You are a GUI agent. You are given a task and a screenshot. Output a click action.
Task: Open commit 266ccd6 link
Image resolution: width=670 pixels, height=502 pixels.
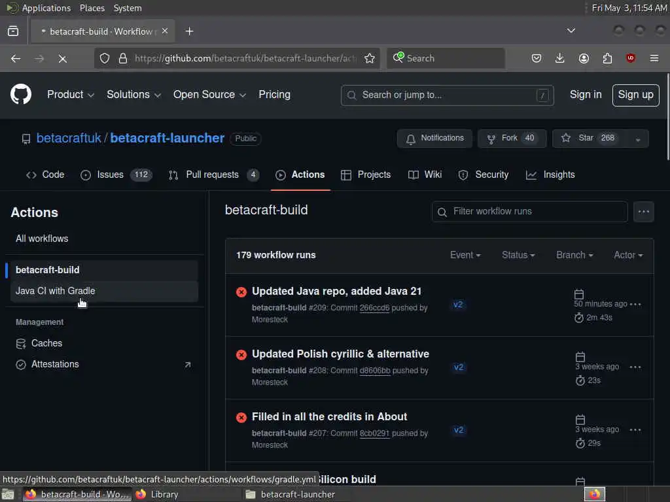(x=374, y=308)
